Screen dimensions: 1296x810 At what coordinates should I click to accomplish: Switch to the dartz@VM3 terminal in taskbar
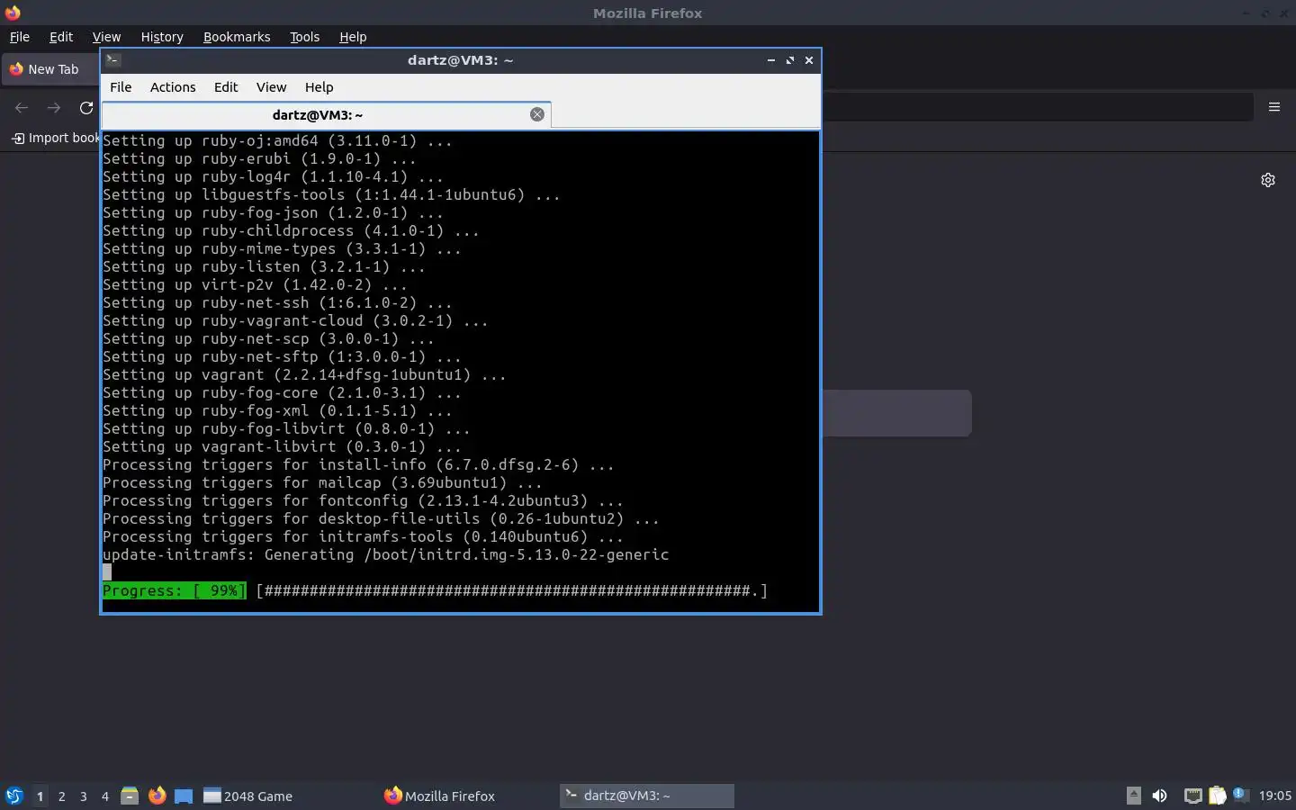646,796
